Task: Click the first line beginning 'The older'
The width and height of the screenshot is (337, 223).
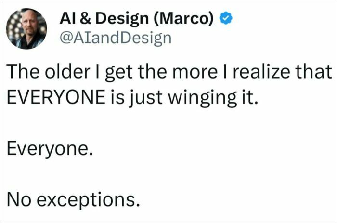Action: point(168,73)
